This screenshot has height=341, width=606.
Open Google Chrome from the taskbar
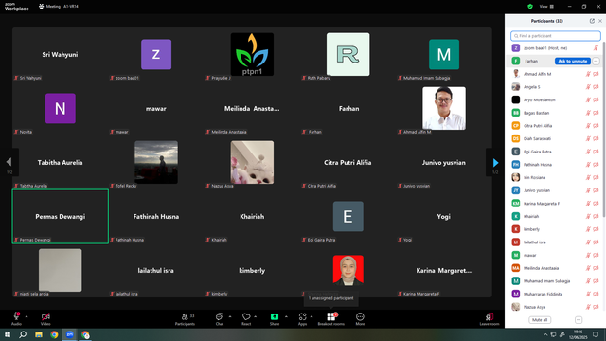[x=54, y=334]
